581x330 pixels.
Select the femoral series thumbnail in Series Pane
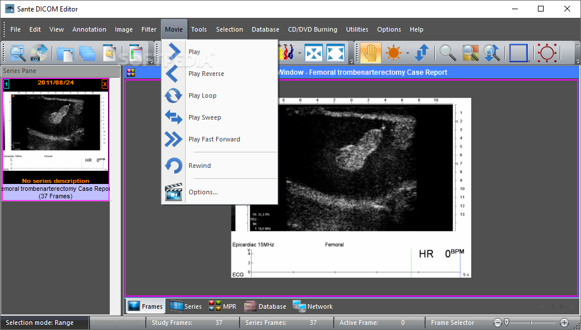pos(56,139)
